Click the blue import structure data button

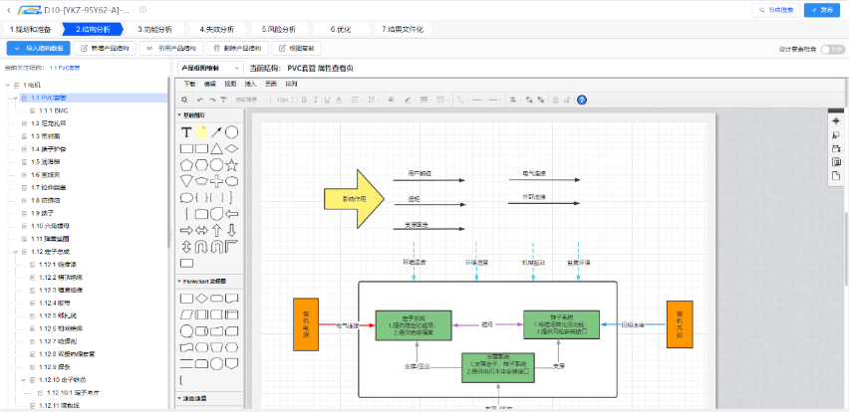click(x=39, y=49)
